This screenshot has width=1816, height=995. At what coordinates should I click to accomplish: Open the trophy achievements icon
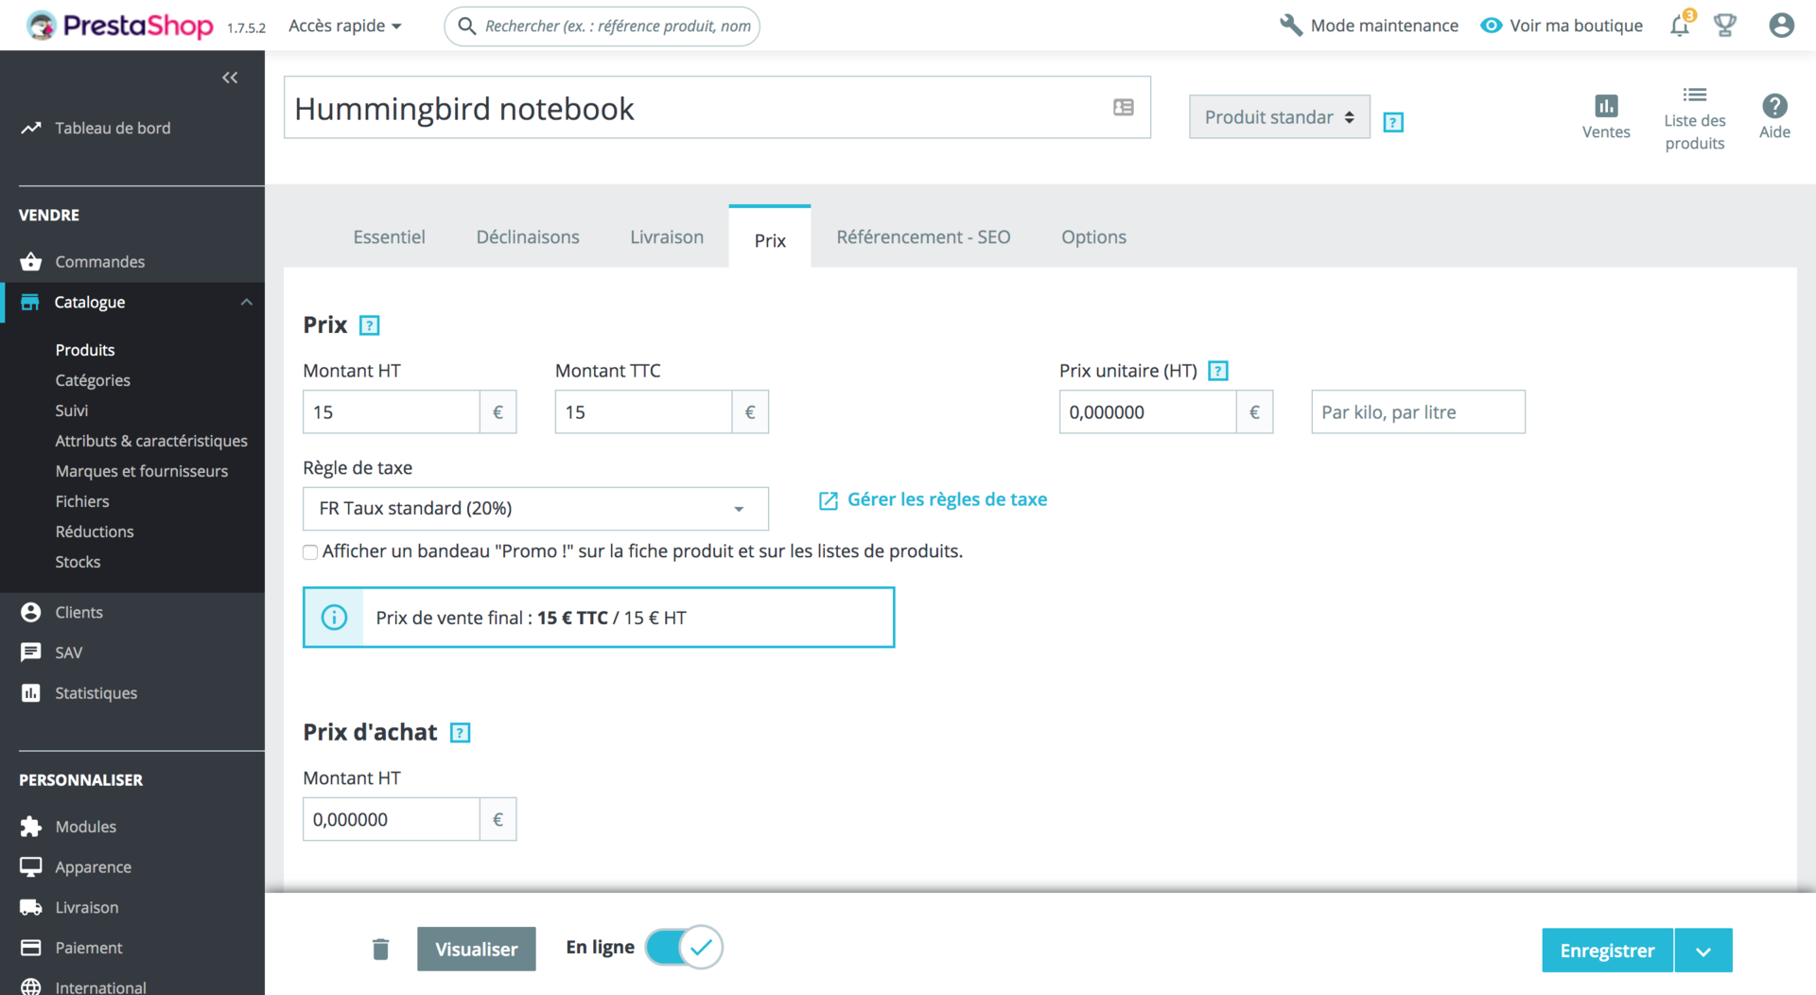pyautogui.click(x=1725, y=26)
